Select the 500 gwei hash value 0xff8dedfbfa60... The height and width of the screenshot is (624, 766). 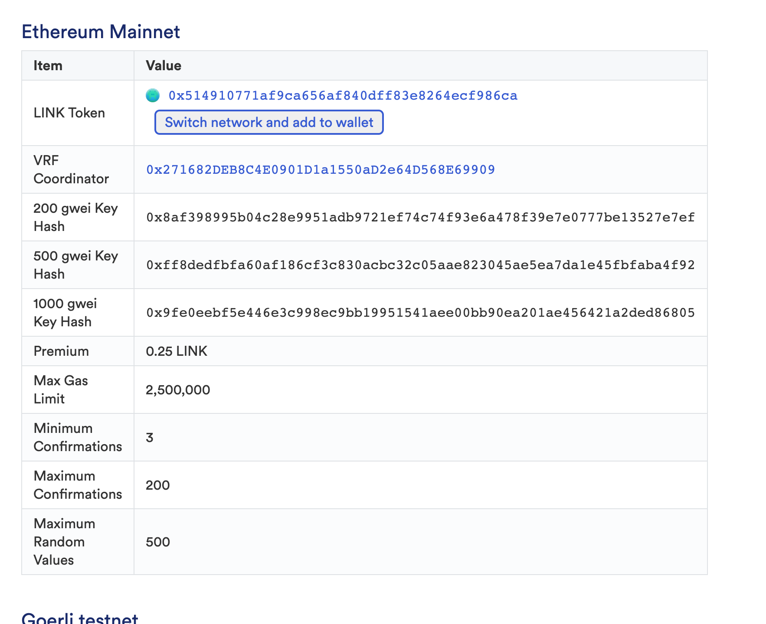coord(420,265)
